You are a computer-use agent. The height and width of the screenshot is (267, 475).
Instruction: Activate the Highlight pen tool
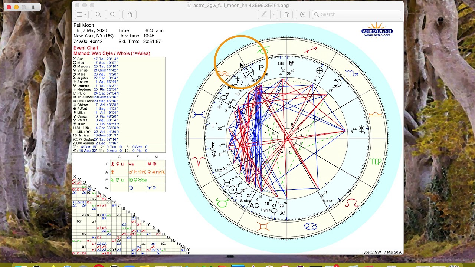(264, 14)
